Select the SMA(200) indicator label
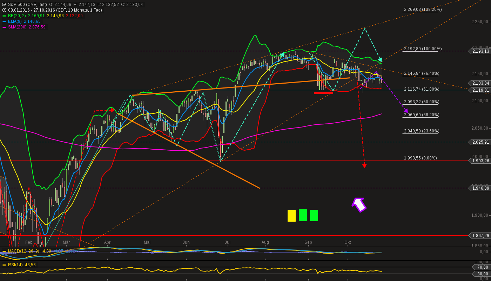The height and width of the screenshot is (281, 491). [17, 27]
